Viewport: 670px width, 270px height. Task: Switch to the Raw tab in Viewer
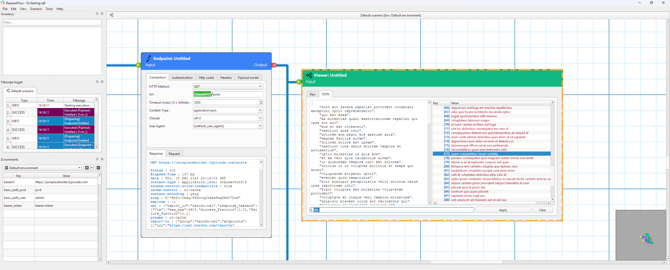(x=312, y=94)
